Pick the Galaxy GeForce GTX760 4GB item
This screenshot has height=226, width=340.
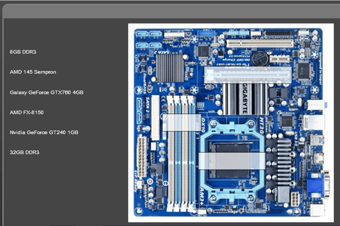coord(46,92)
